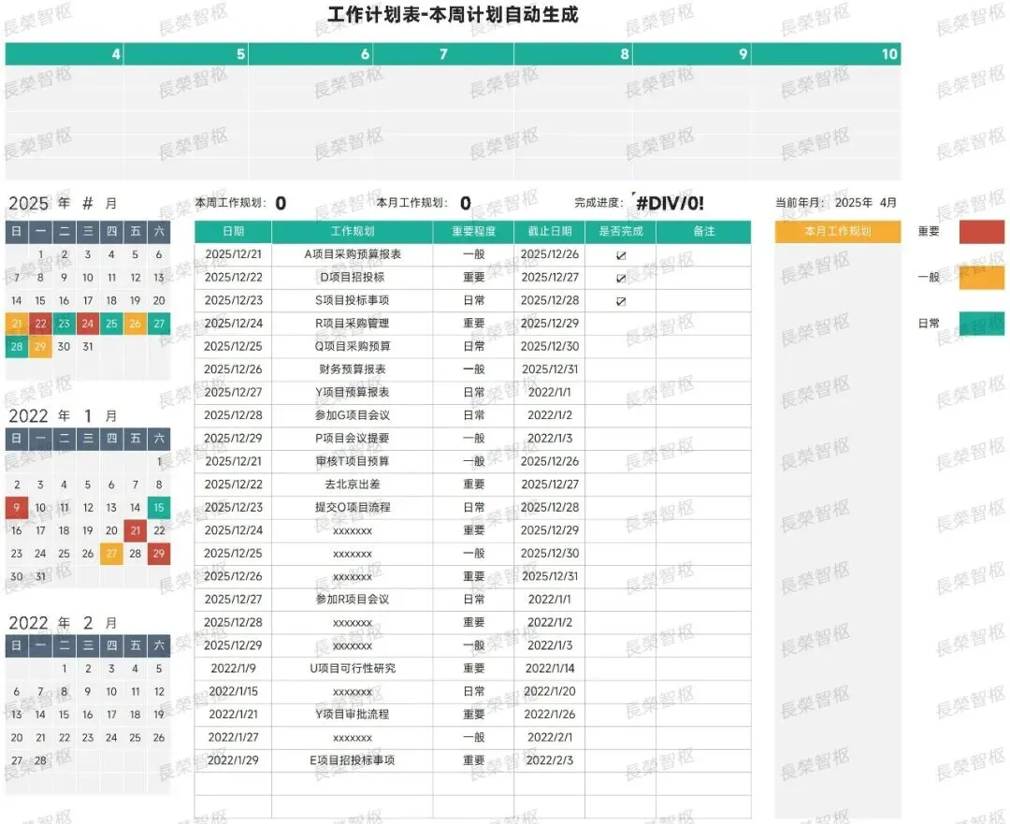Click the green 日常 legend color swatch
Image resolution: width=1010 pixels, height=824 pixels.
[982, 324]
